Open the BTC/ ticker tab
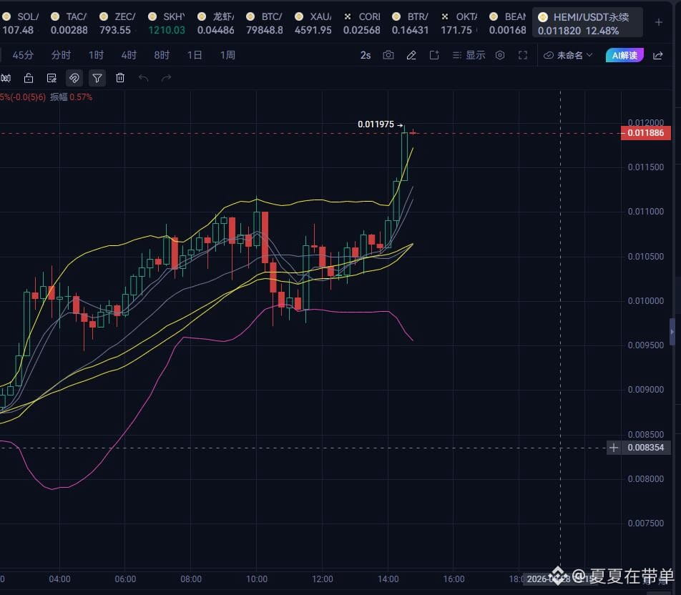This screenshot has height=595, width=681. [264, 23]
